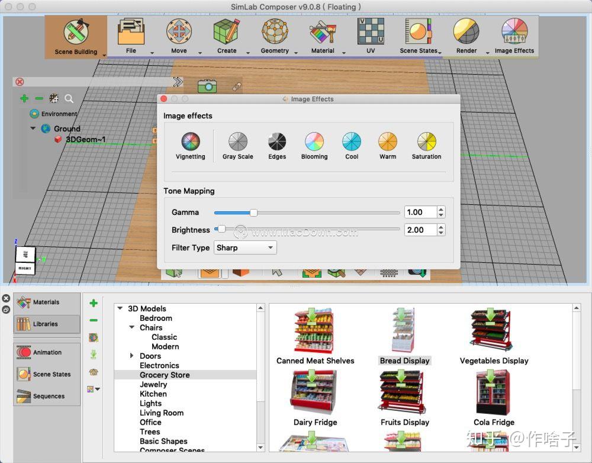Select Vegetables Display model thumbnail
Image resolution: width=592 pixels, height=463 pixels.
pyautogui.click(x=491, y=329)
